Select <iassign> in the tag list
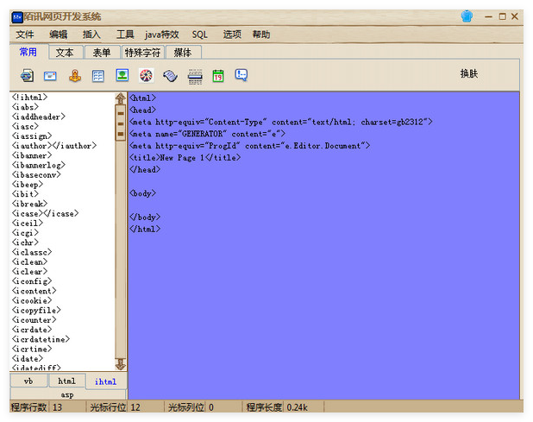 [32, 136]
